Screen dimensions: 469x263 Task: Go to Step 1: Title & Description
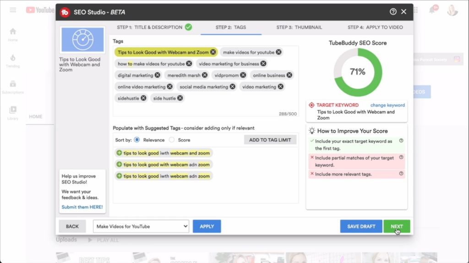[x=154, y=27]
